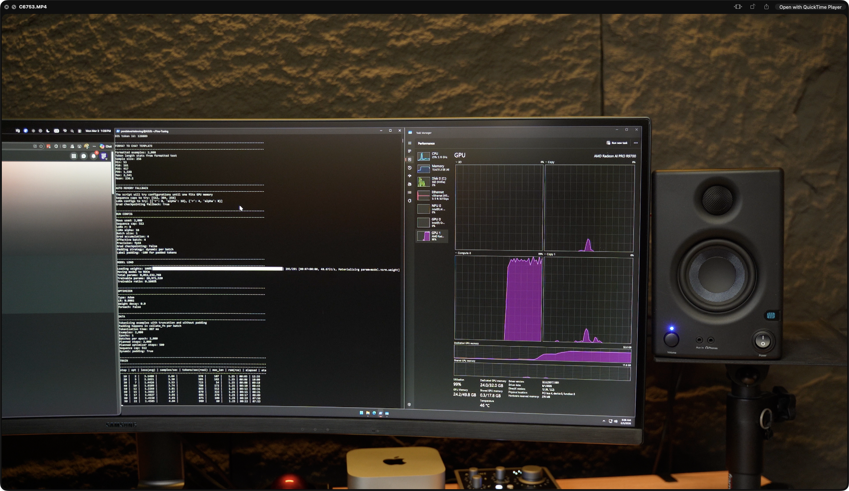Viewport: 849px width, 491px height.
Task: Click Run new task
Action: click(x=617, y=143)
